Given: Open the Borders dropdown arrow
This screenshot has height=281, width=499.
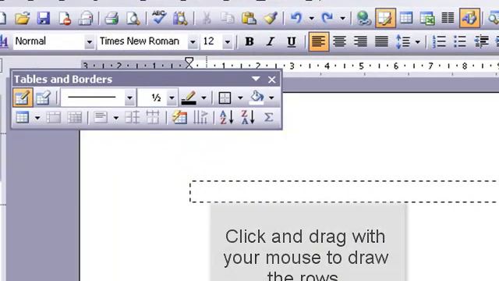Looking at the screenshot, I should click(240, 98).
